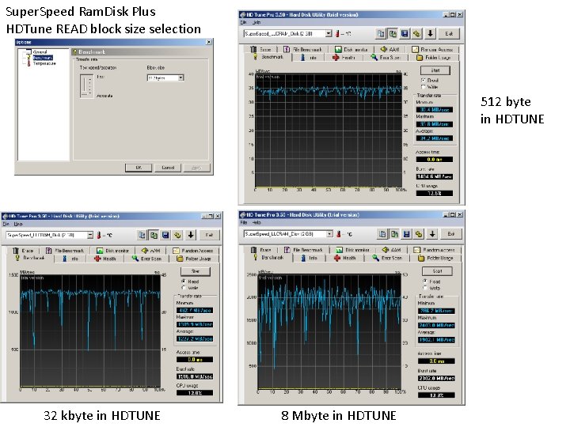Click copy-text icon in 512 byte HD Tune window
The width and height of the screenshot is (570, 427).
[381, 34]
